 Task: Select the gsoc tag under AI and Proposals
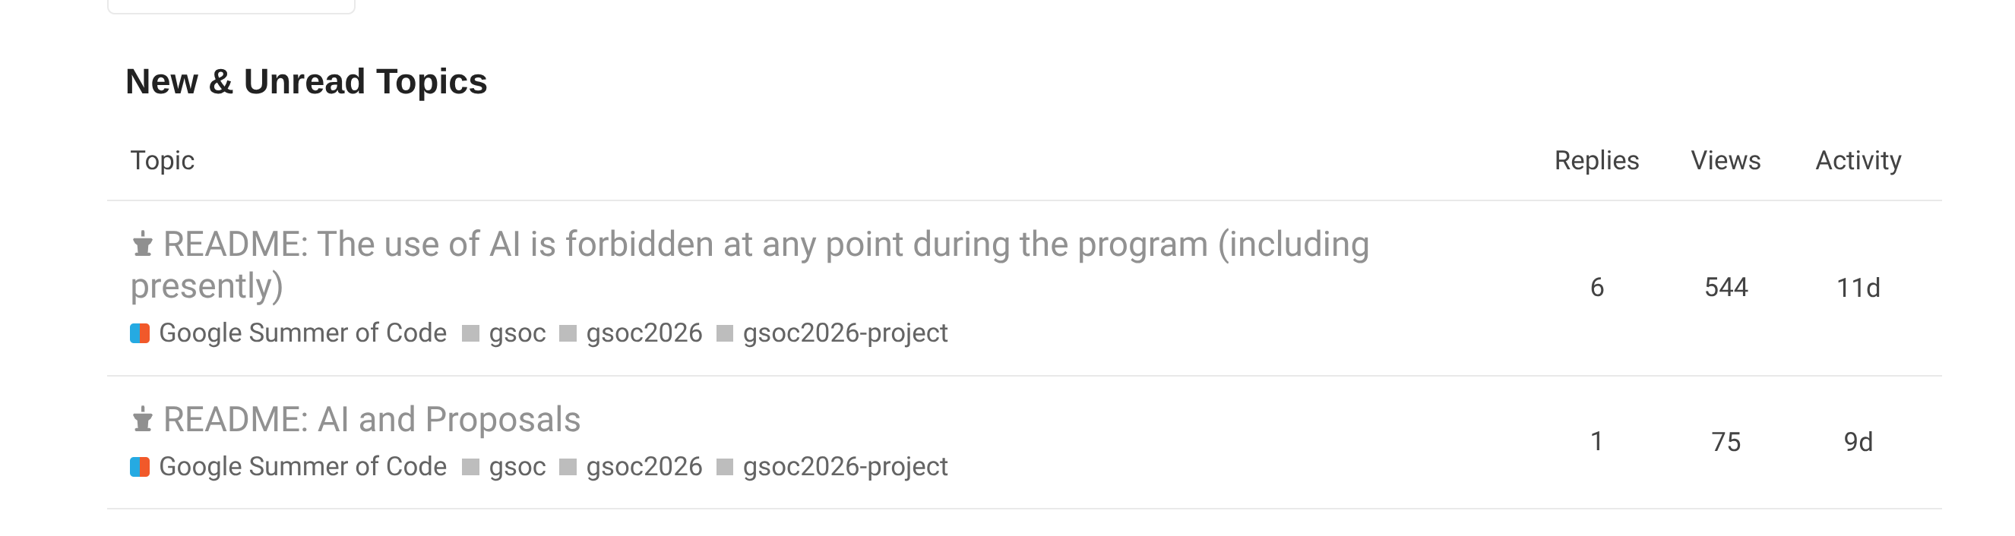(516, 467)
